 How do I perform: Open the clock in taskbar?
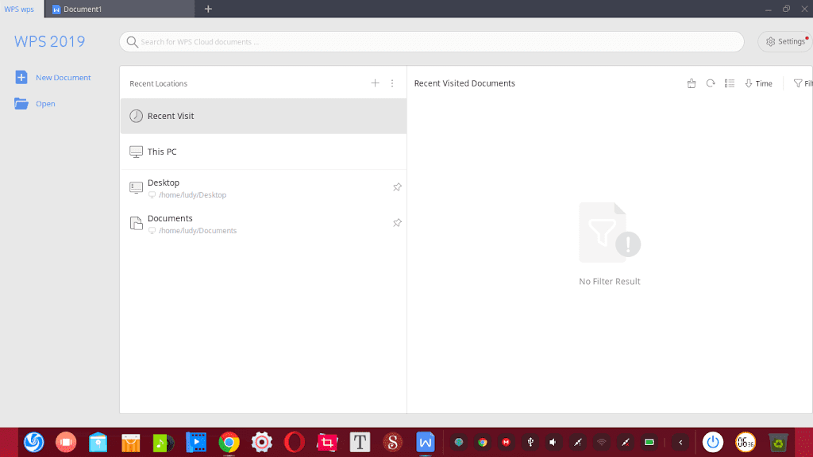(x=746, y=443)
